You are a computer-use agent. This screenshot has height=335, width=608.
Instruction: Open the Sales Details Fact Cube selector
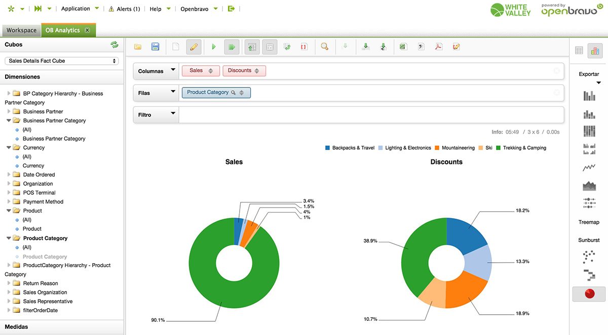(61, 60)
